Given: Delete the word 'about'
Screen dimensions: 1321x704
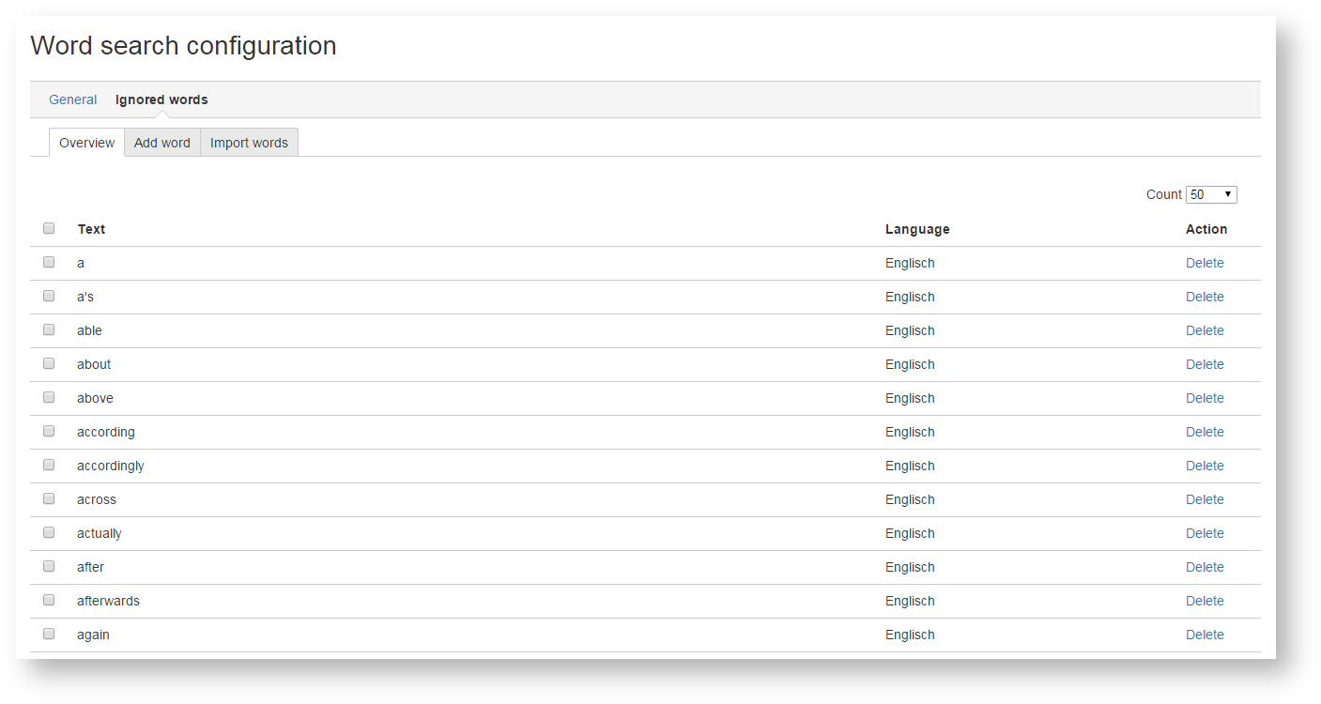Looking at the screenshot, I should coord(1205,364).
